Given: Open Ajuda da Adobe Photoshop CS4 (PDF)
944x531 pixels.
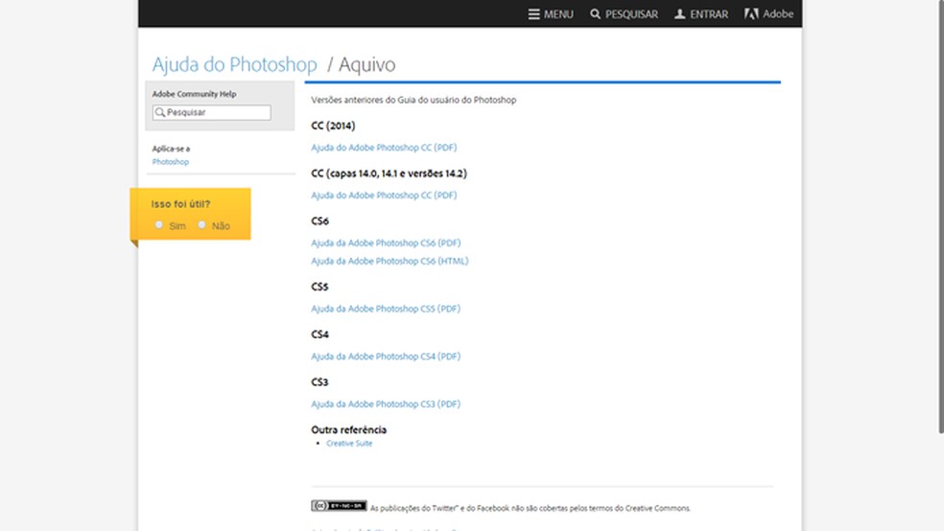Looking at the screenshot, I should [x=386, y=356].
